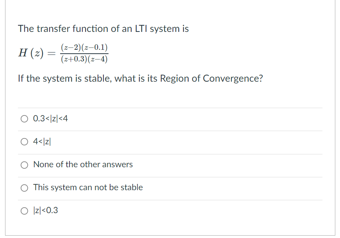Select the radio button for 4<|z|
The height and width of the screenshot is (238, 340).
point(24,142)
